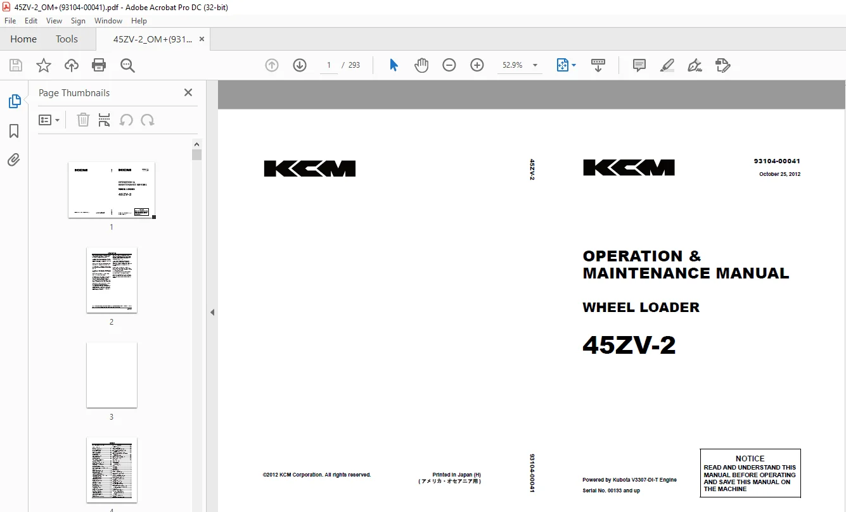Viewport: 846px width, 512px height.
Task: Click the thumbnails scrollbar up arrow
Action: (197, 144)
